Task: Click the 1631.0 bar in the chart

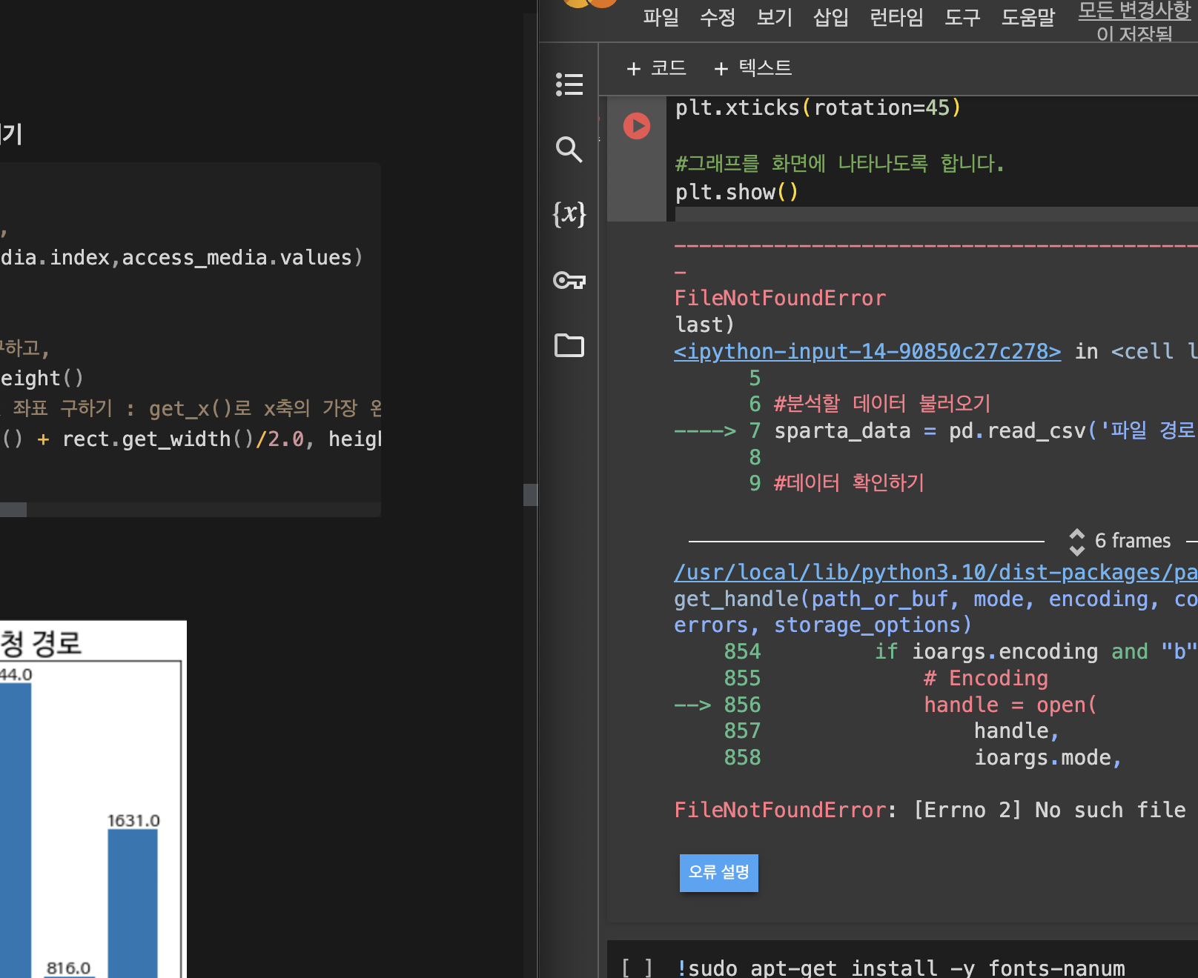Action: pos(133,903)
